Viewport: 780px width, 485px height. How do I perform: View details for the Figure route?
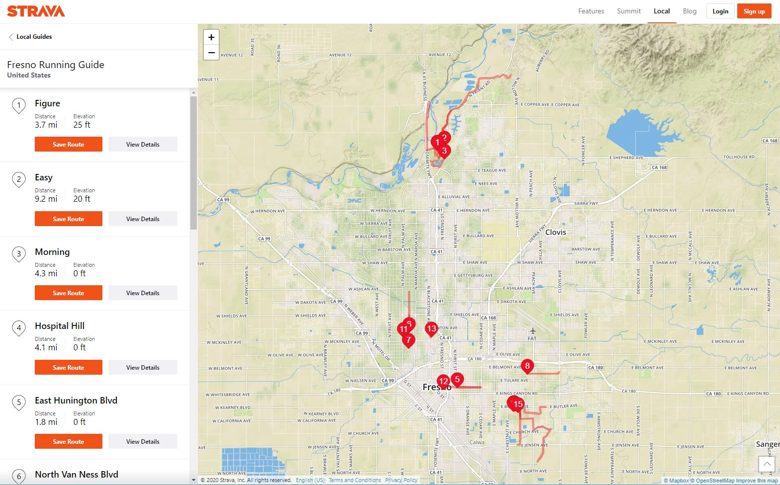[143, 144]
